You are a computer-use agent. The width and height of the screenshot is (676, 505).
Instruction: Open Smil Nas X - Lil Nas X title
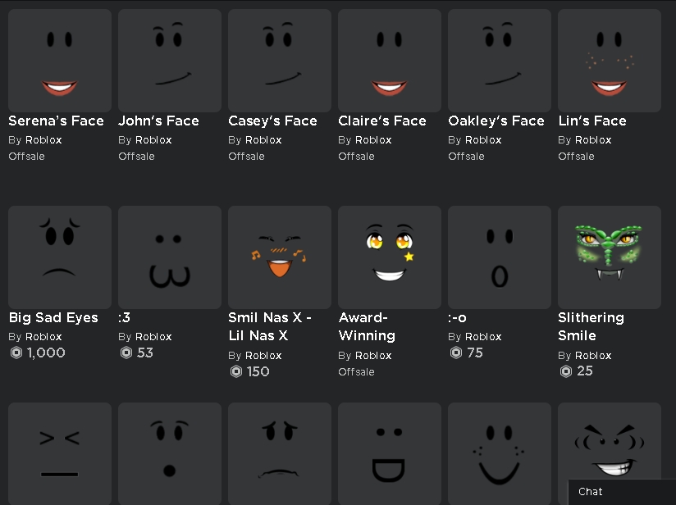point(270,326)
